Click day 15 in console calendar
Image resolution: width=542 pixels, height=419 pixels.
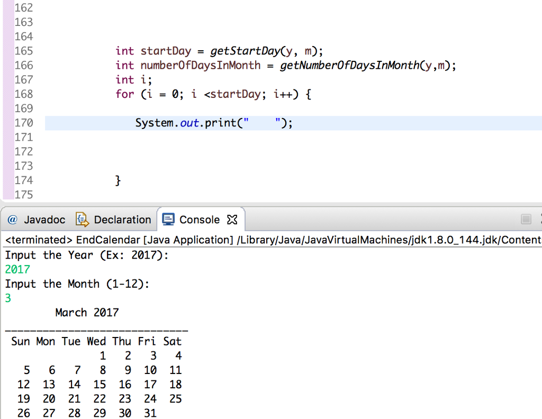pos(100,385)
